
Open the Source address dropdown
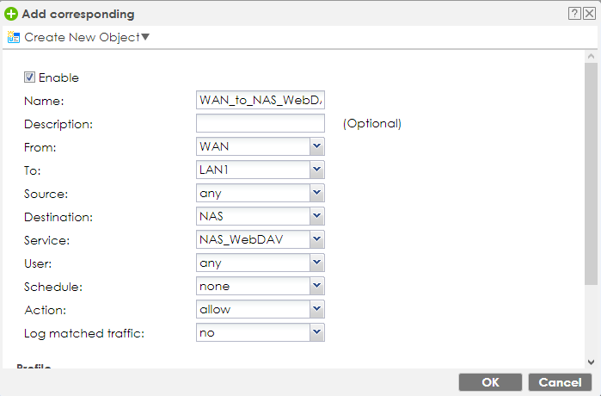pos(316,194)
